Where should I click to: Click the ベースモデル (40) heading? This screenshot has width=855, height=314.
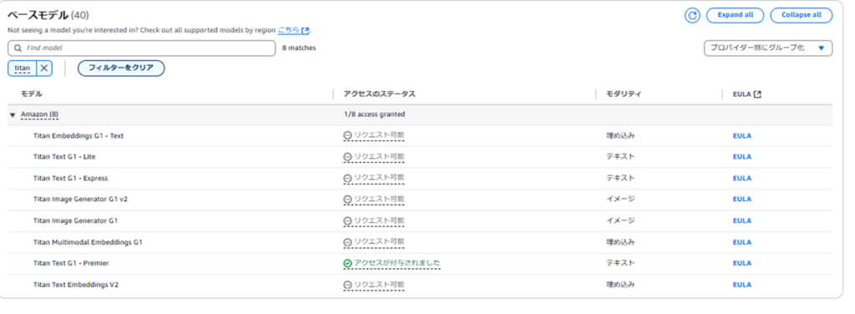click(x=48, y=15)
